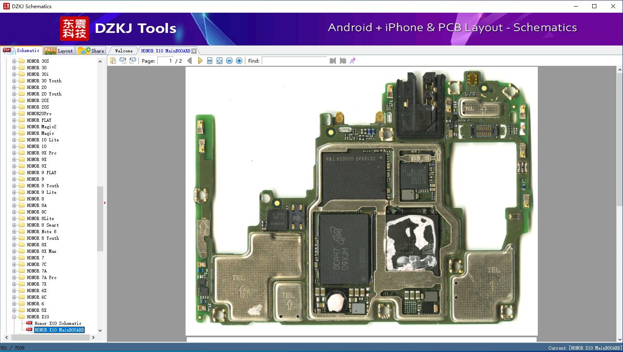This screenshot has width=623, height=352.
Task: Click the HONOR Note 8 folder icon
Action: coord(21,232)
